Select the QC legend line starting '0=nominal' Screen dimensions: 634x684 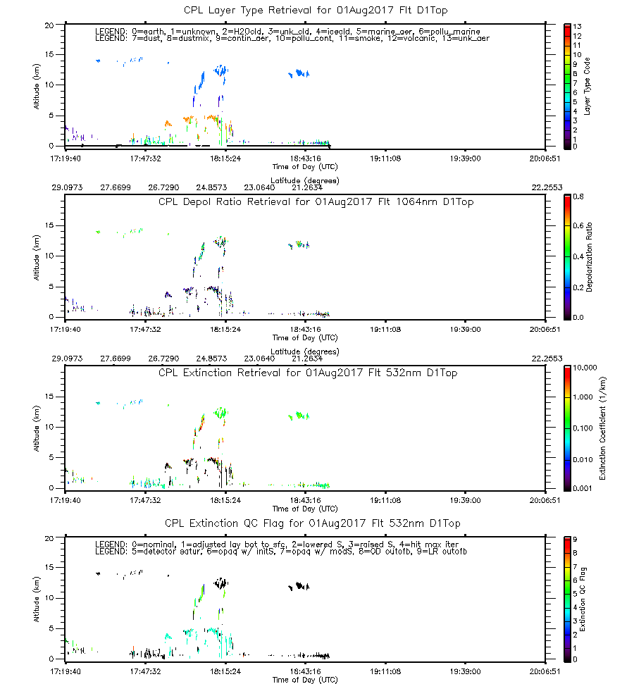277,545
